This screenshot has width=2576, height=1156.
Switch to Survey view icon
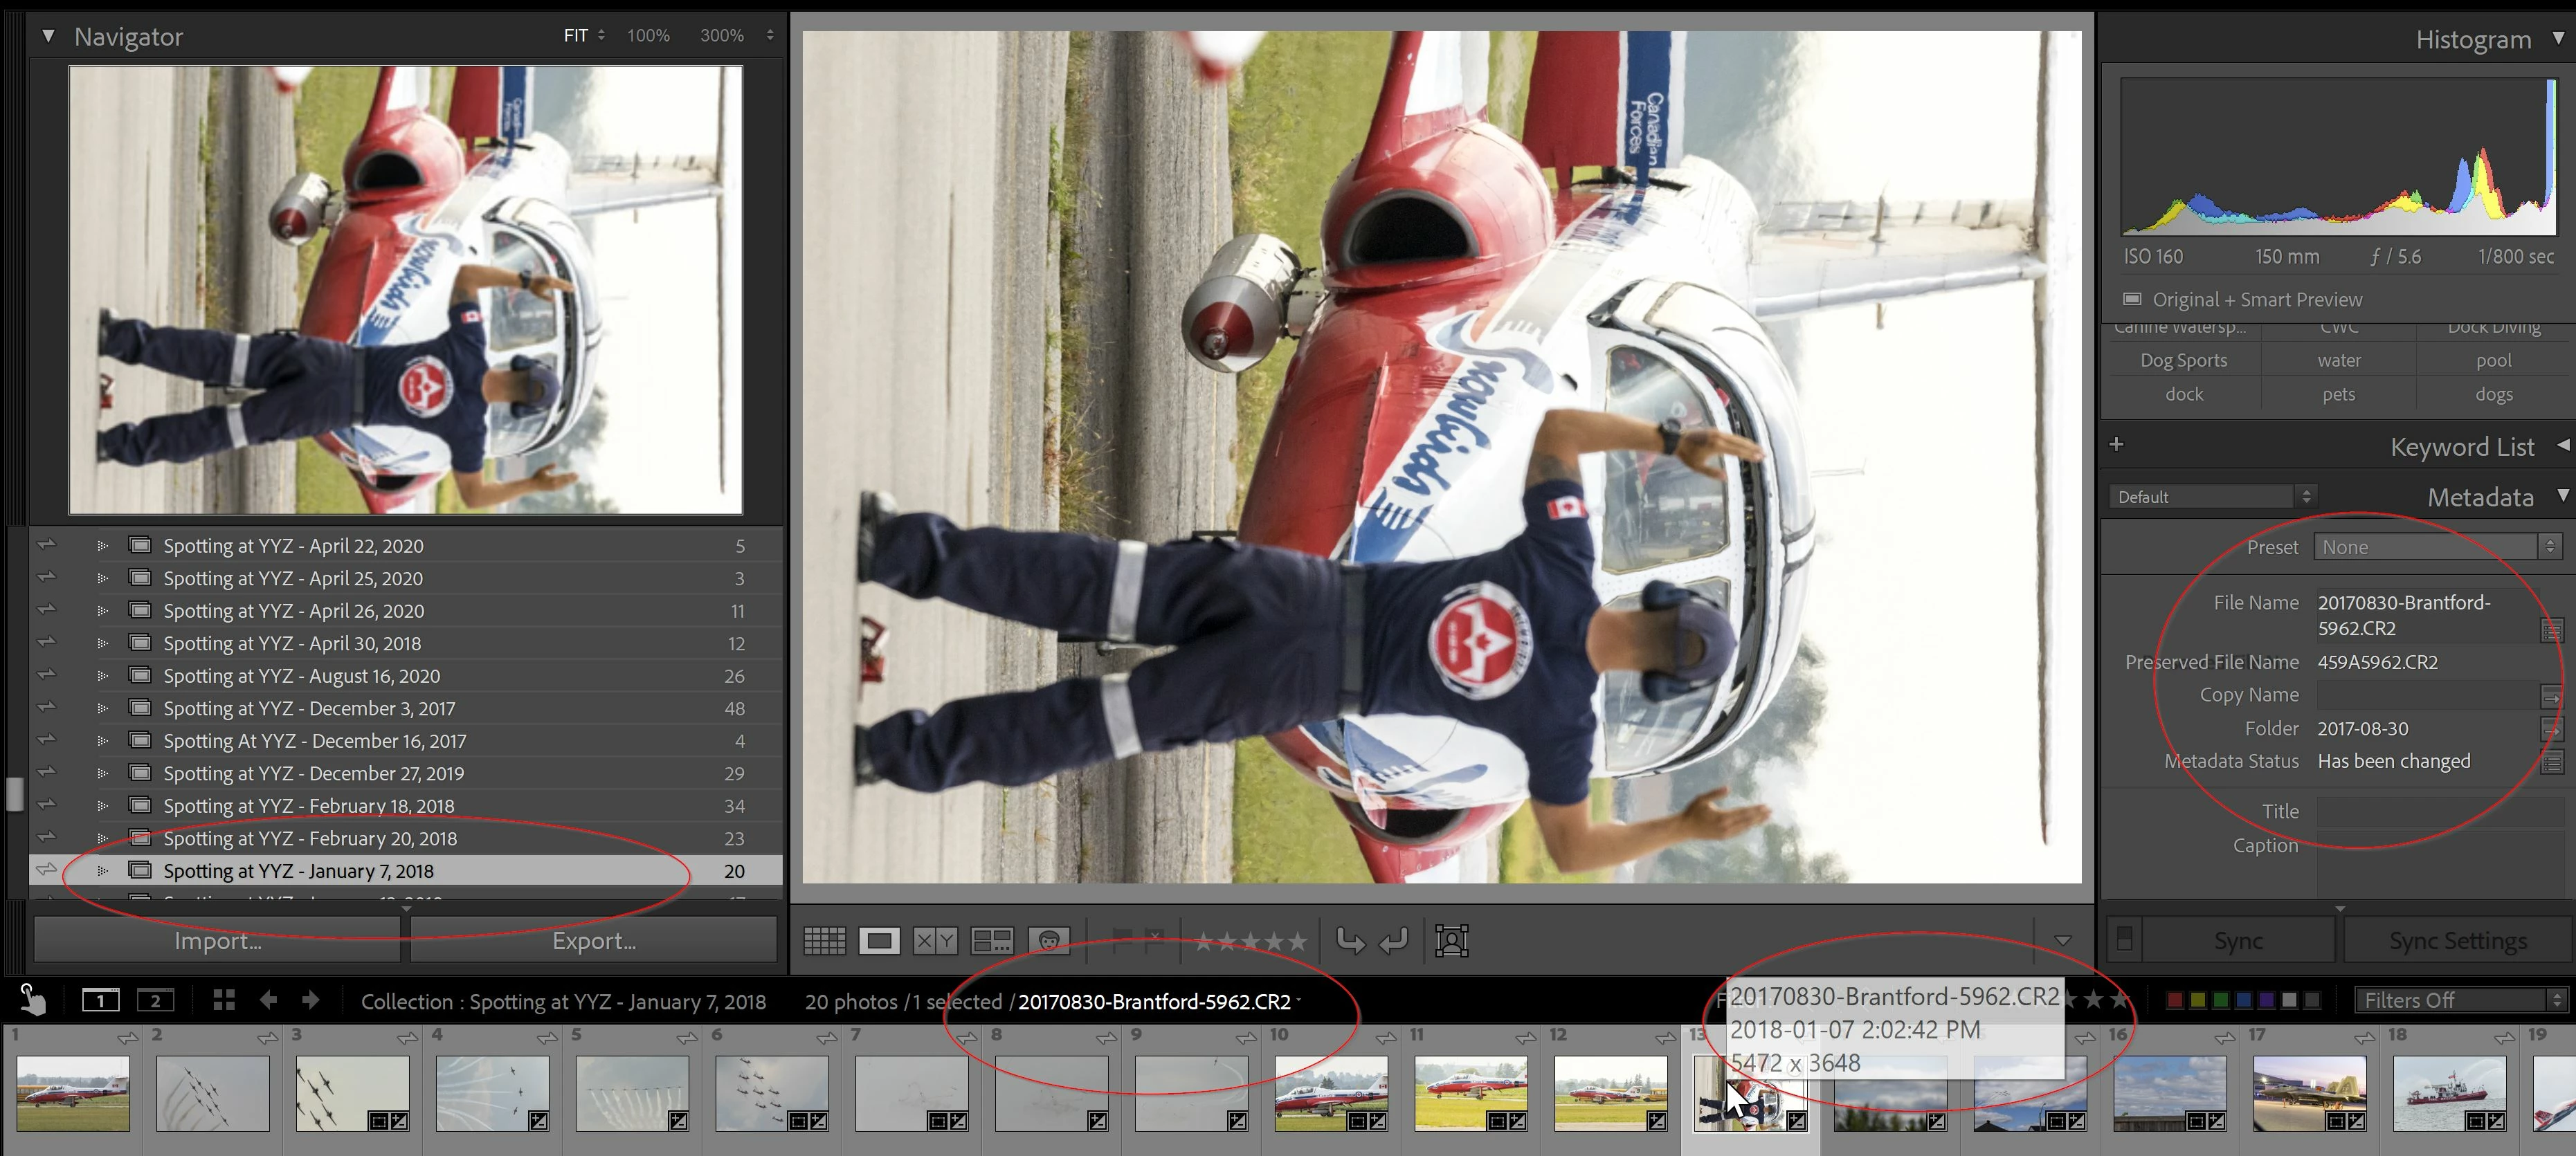click(992, 940)
